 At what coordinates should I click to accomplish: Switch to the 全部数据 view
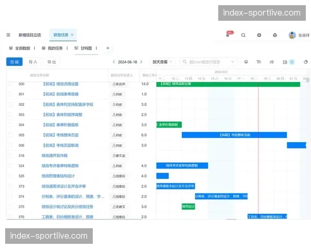(x=23, y=48)
